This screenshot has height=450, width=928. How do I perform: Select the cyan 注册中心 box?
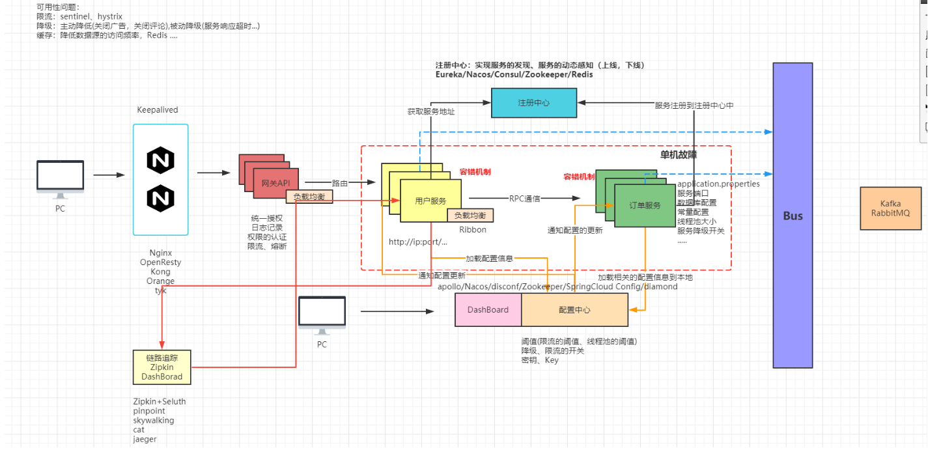pyautogui.click(x=534, y=103)
